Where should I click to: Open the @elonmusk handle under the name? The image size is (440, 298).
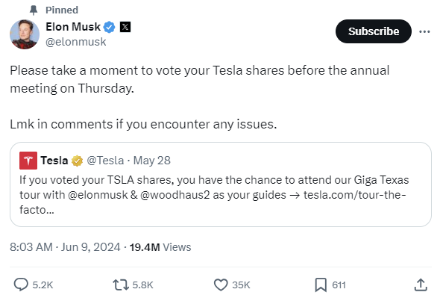(x=76, y=42)
